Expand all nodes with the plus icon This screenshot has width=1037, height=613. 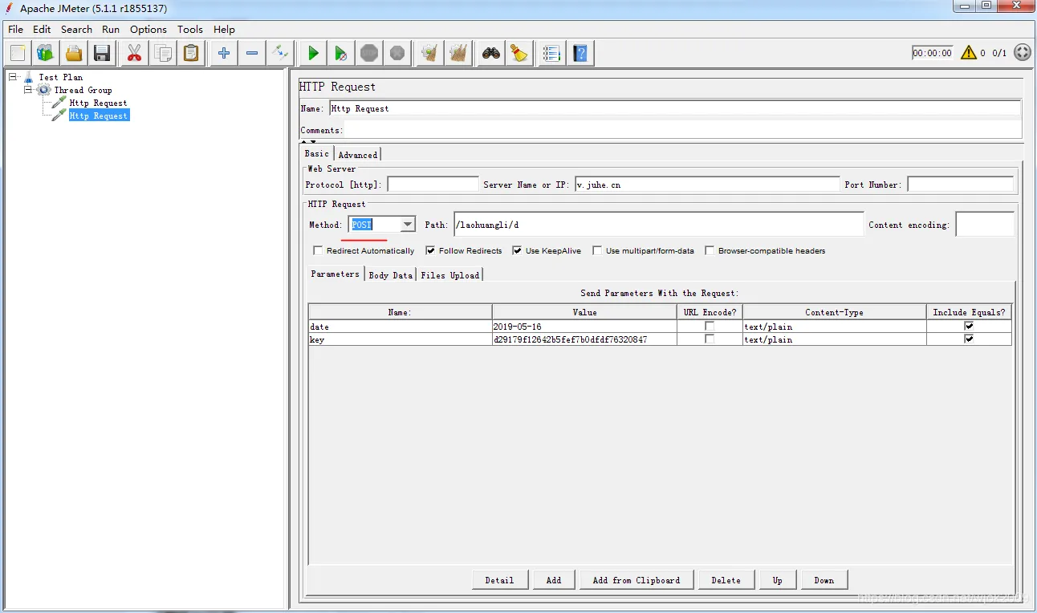pos(224,54)
